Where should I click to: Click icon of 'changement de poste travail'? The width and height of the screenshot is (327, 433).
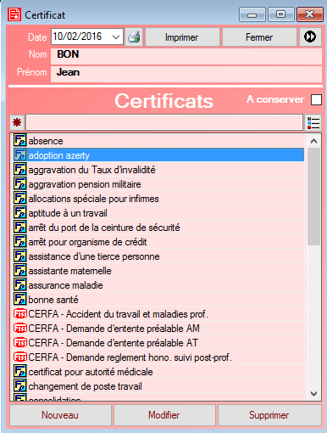click(x=19, y=385)
